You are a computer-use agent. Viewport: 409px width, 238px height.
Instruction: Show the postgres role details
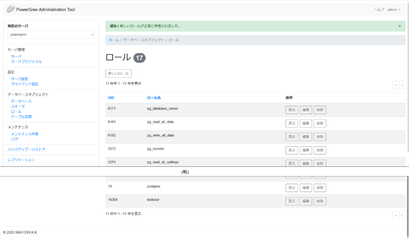coord(292,188)
